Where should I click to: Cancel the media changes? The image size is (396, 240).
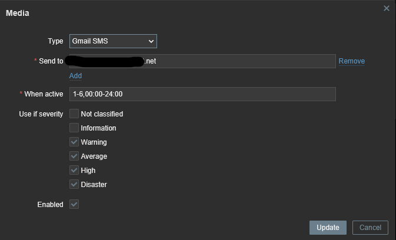[370, 228]
